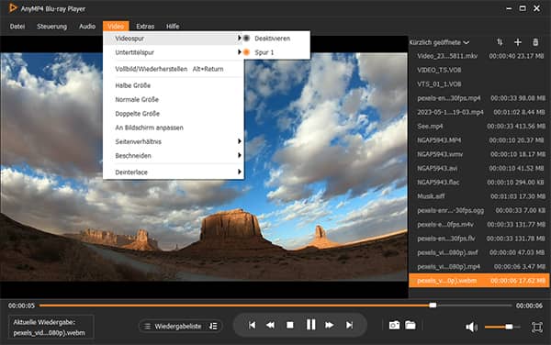551x345 pixels.
Task: Select the highlighted .webm playlist entry
Action: [x=479, y=281]
